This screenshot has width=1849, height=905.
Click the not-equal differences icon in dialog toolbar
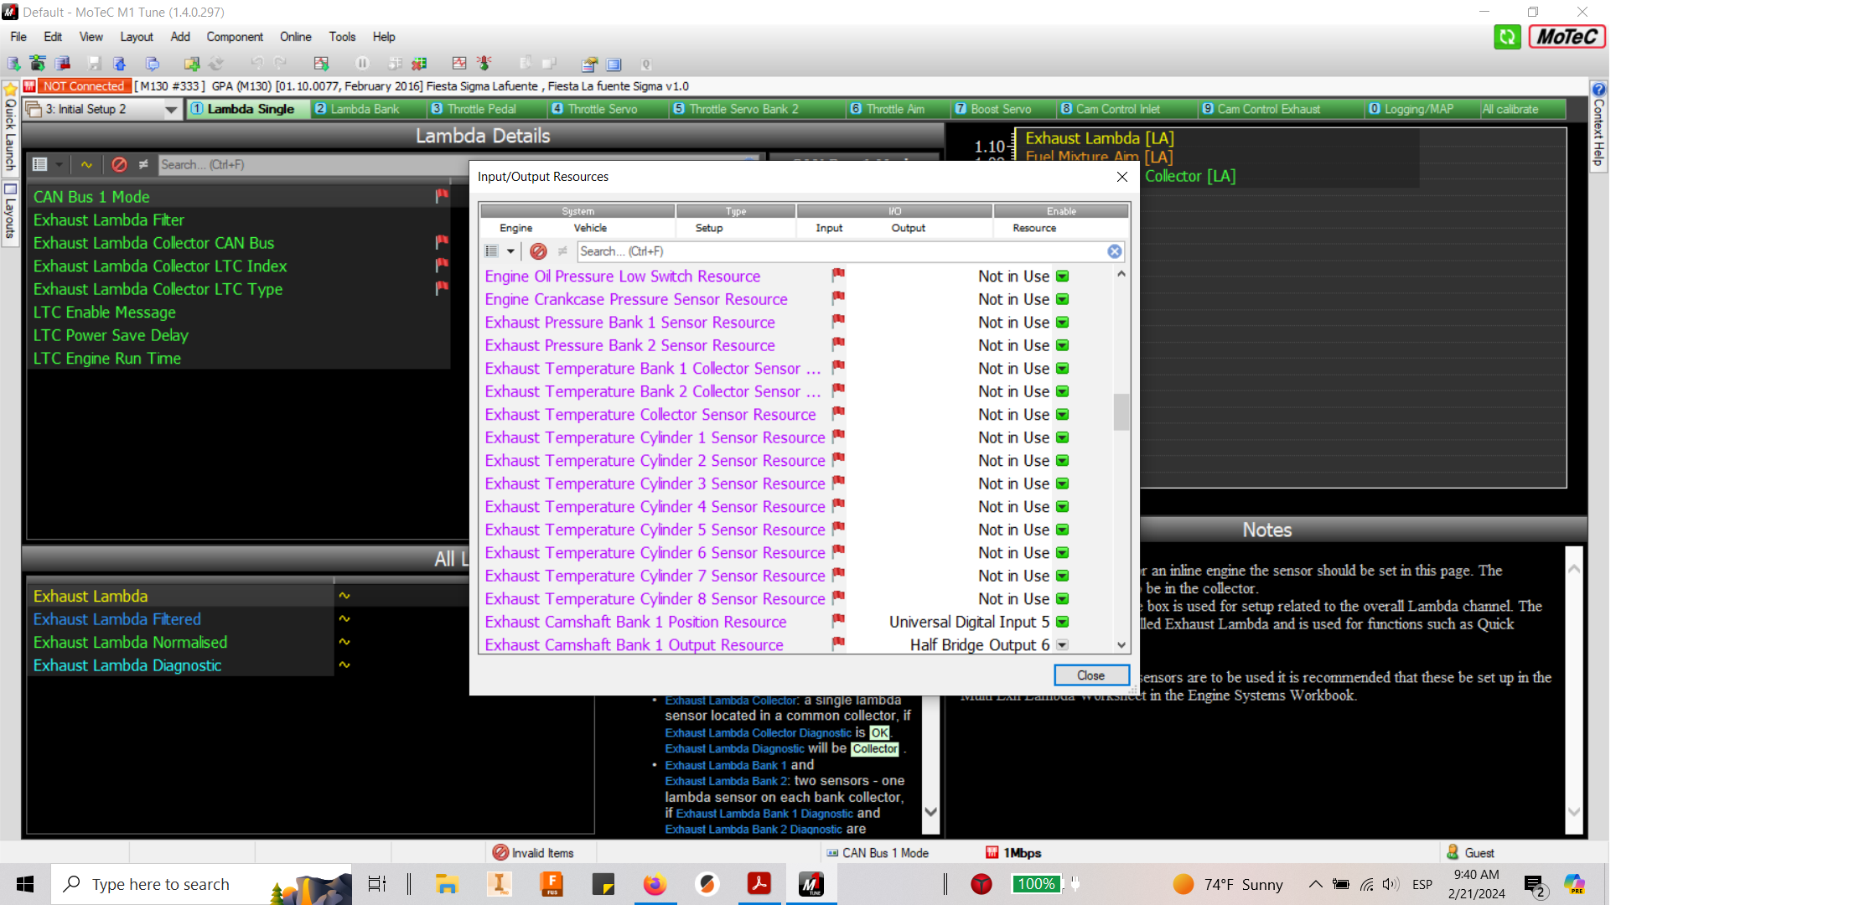[x=562, y=251]
